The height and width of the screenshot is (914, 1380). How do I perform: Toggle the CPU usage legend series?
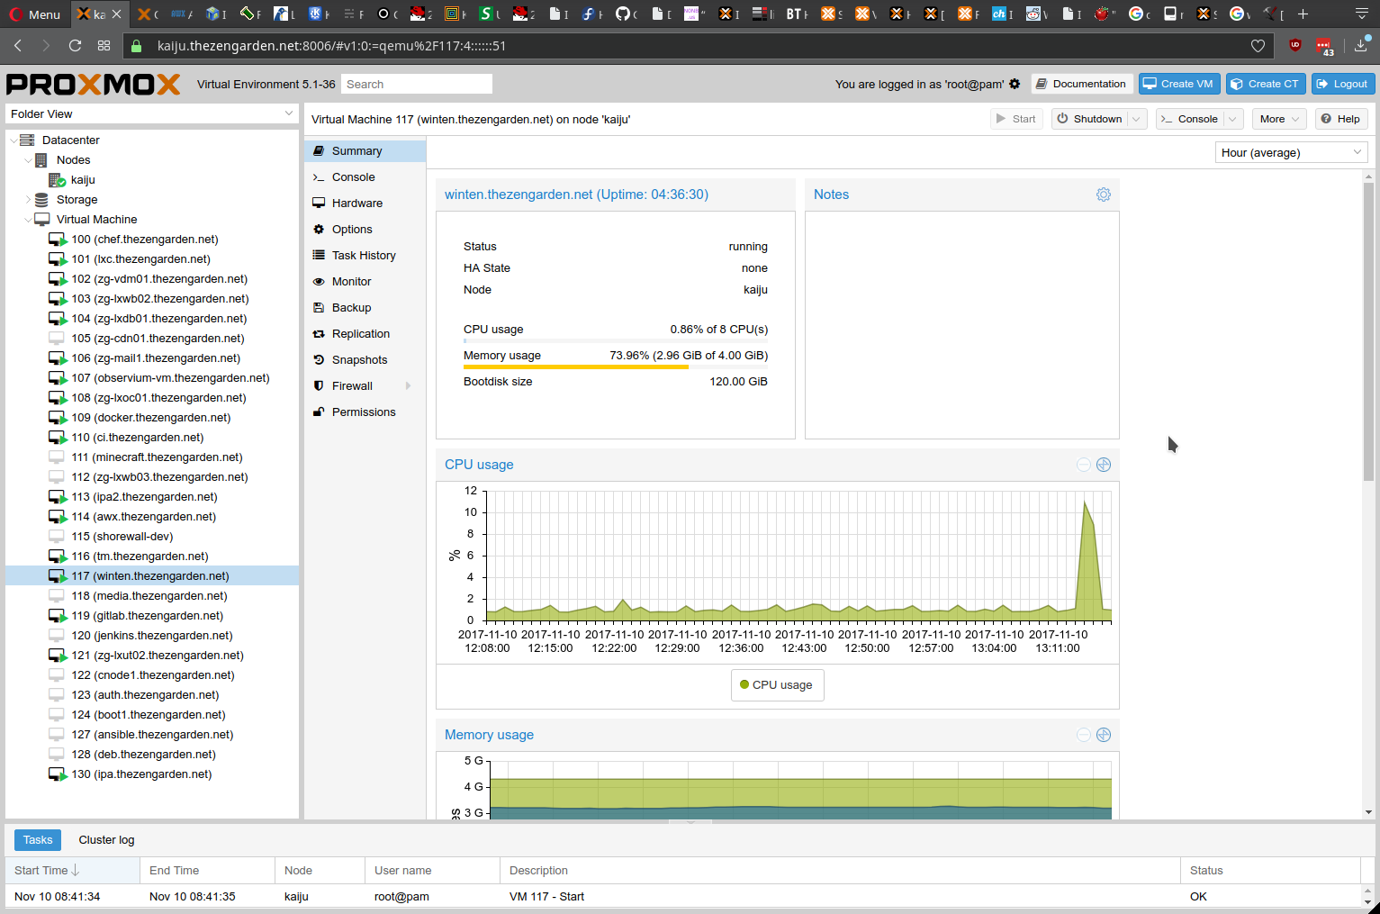click(777, 685)
